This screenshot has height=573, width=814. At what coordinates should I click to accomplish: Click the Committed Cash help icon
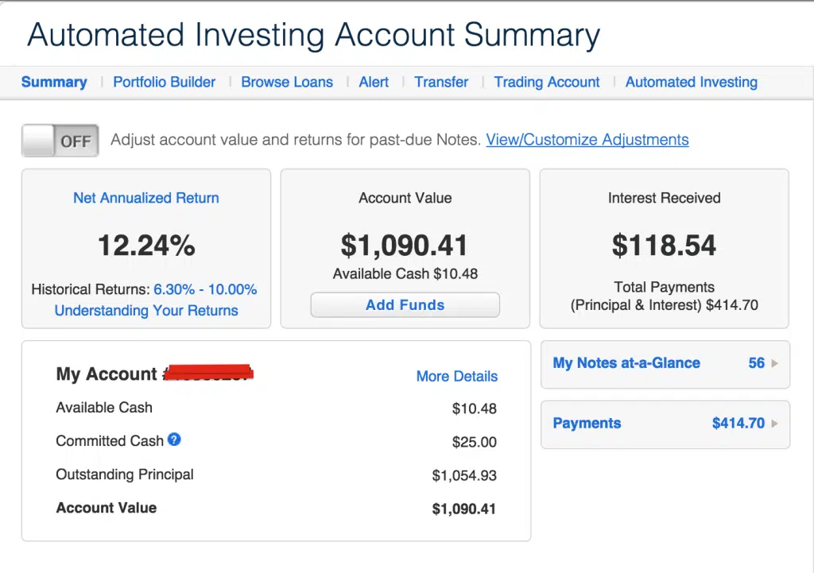174,440
